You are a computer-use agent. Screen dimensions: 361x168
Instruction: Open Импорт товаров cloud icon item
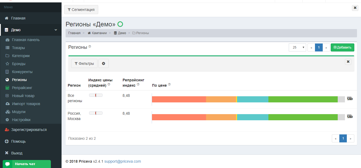[x=7, y=104]
